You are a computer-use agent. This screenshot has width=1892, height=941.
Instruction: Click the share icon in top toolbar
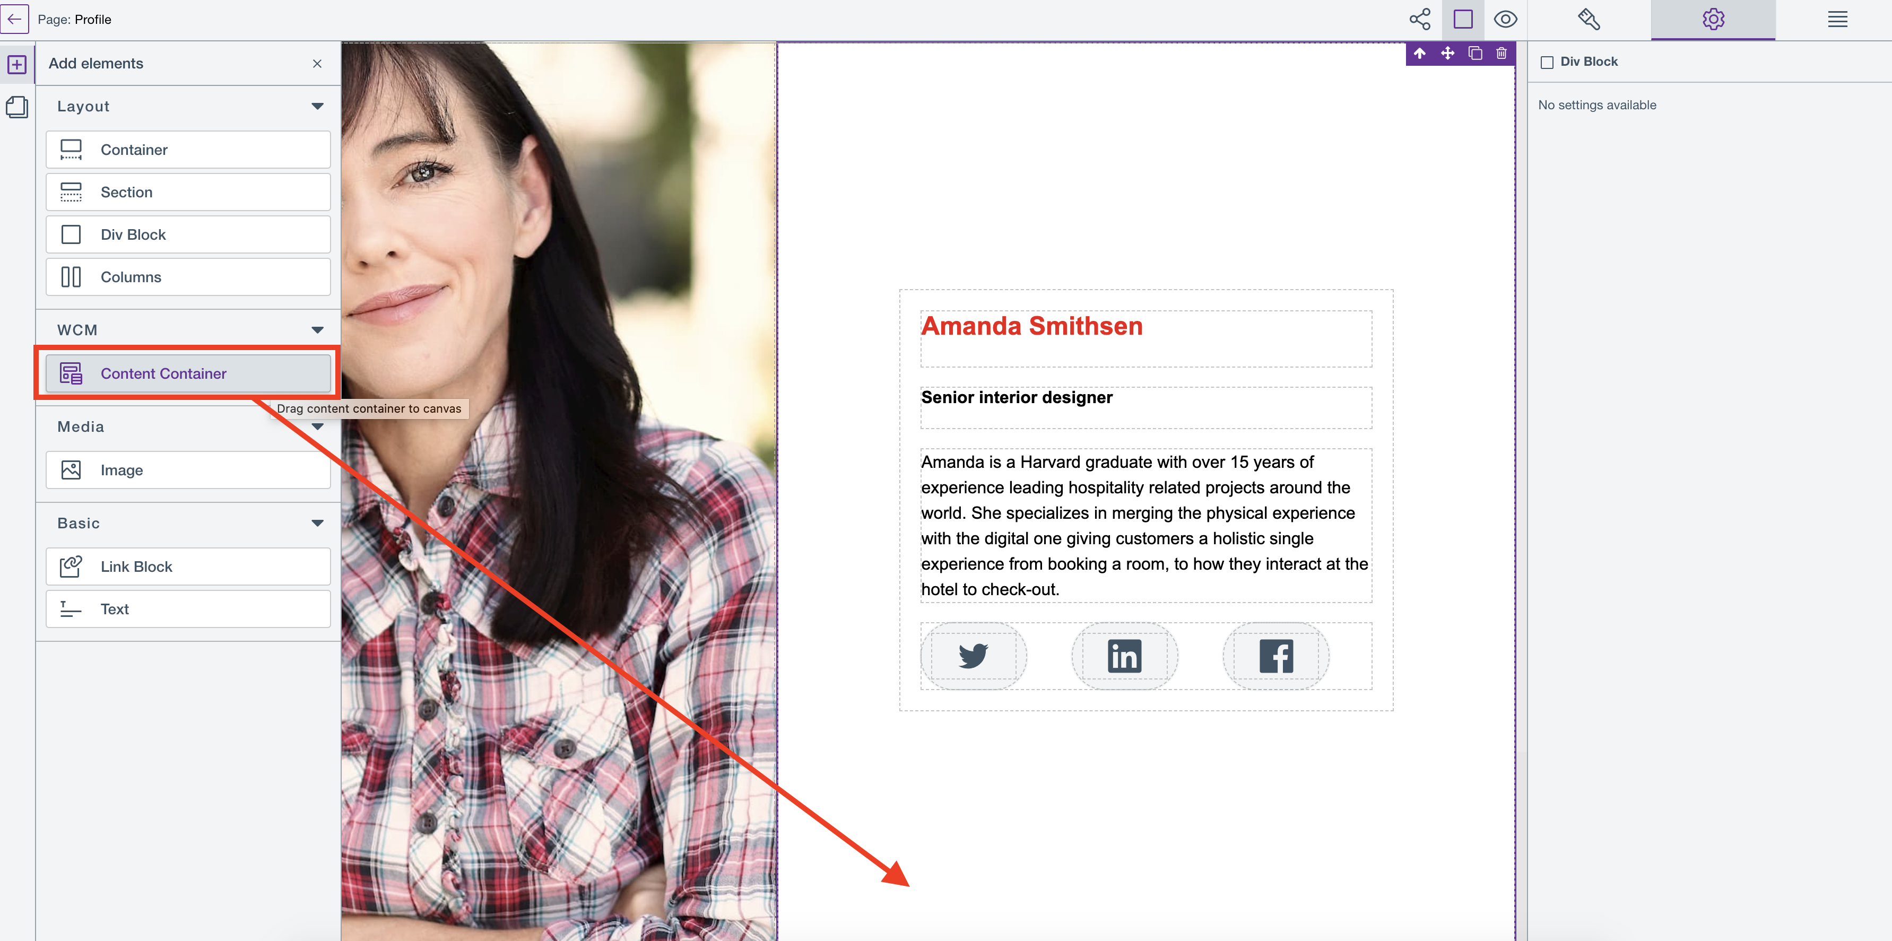pos(1420,19)
